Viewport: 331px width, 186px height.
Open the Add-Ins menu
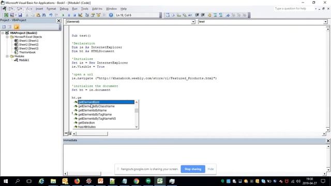97,9
